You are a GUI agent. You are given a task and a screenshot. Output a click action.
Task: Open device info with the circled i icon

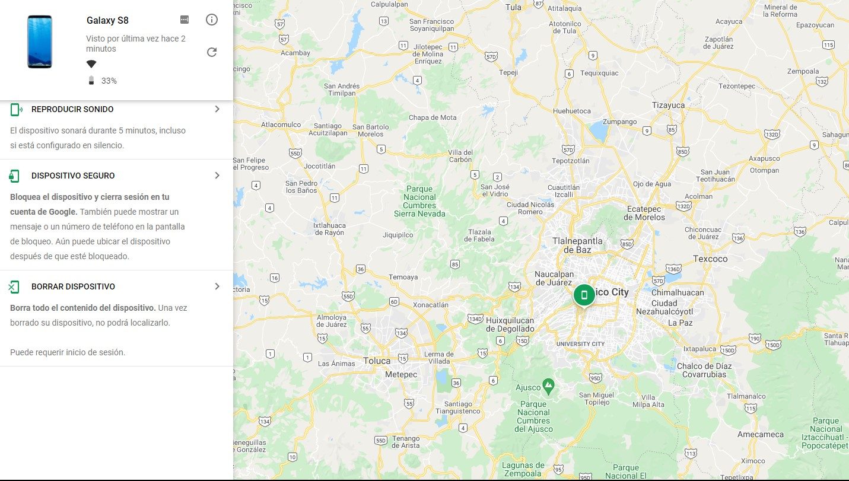coord(211,20)
